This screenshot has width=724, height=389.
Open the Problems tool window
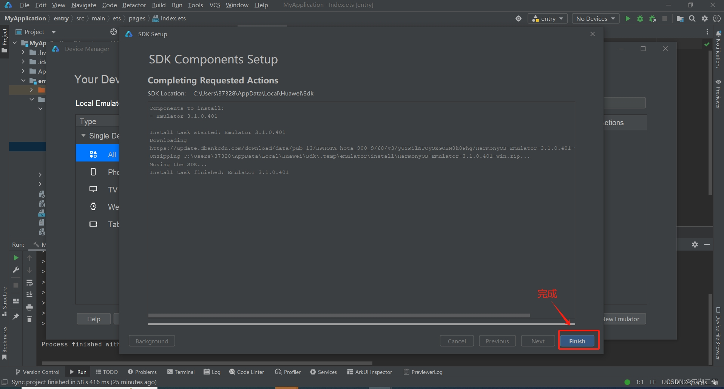coord(142,372)
